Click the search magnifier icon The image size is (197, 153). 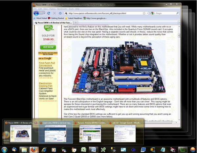click(177, 13)
